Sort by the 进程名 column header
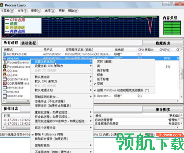The width and height of the screenshot is (184, 153). click(22, 50)
